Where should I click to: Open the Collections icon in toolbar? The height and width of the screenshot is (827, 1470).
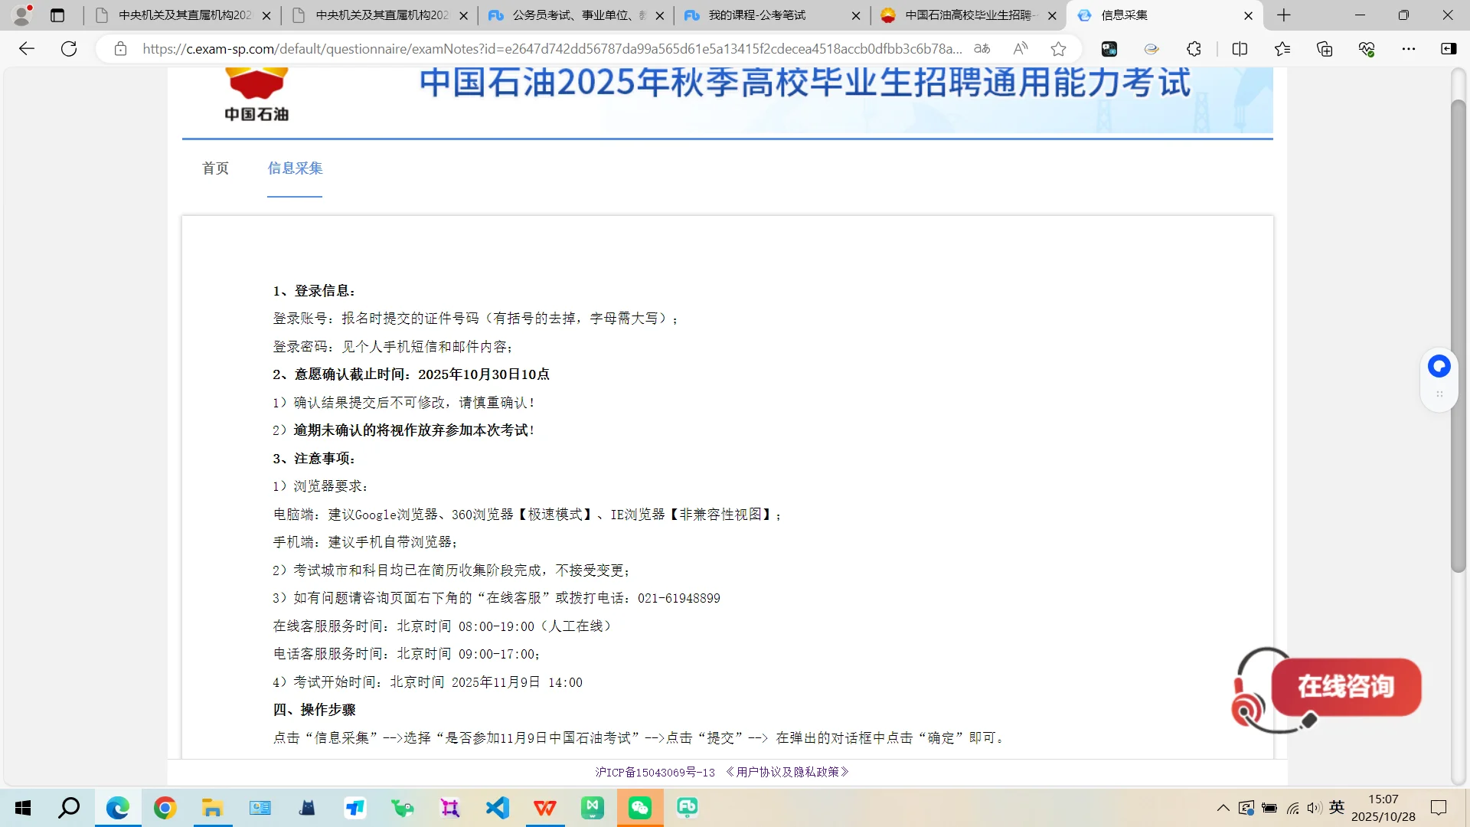coord(1325,48)
